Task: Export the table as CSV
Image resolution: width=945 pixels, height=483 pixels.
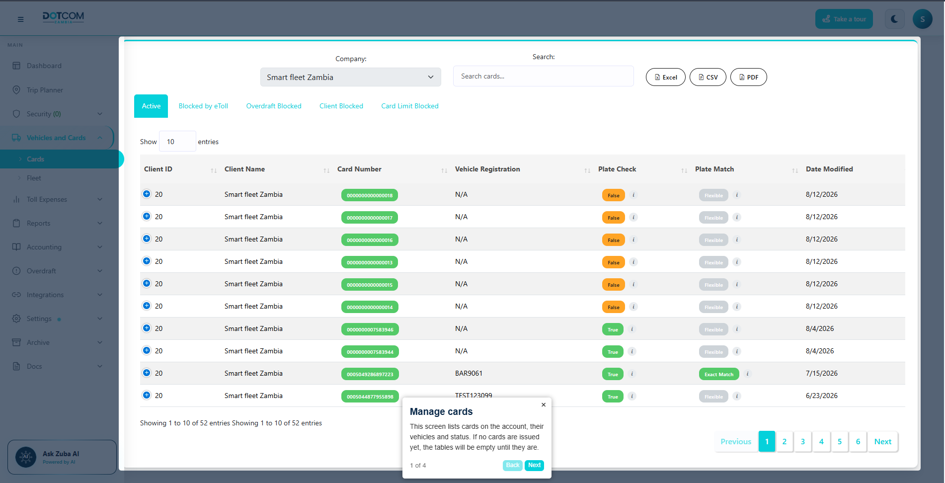Action: [708, 77]
